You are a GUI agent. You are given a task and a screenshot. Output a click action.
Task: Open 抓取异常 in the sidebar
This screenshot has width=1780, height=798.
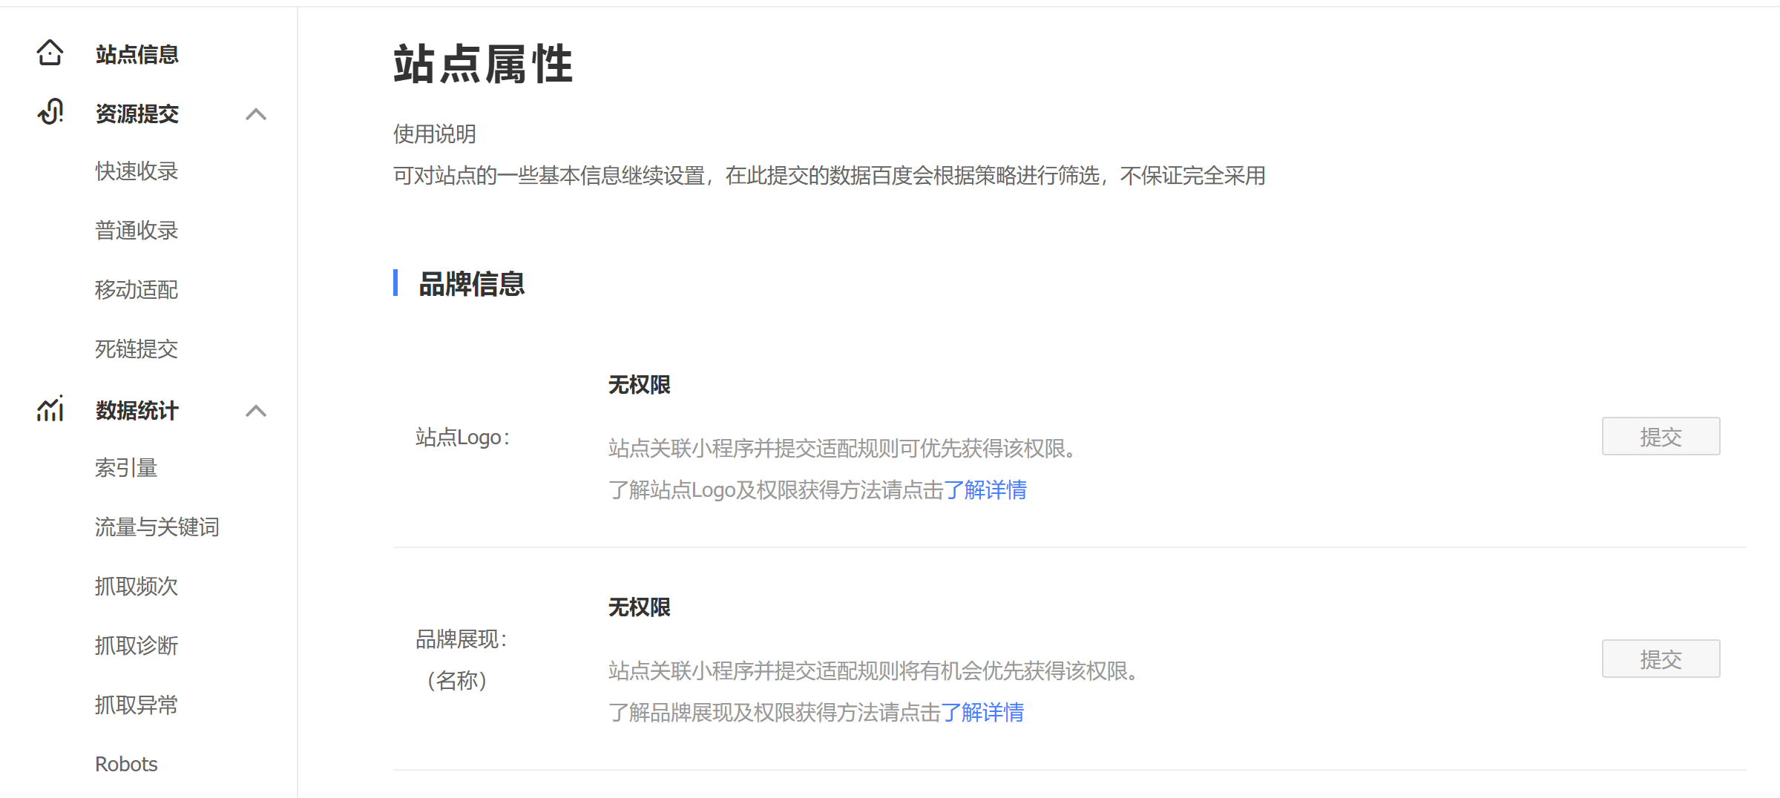pyautogui.click(x=137, y=705)
